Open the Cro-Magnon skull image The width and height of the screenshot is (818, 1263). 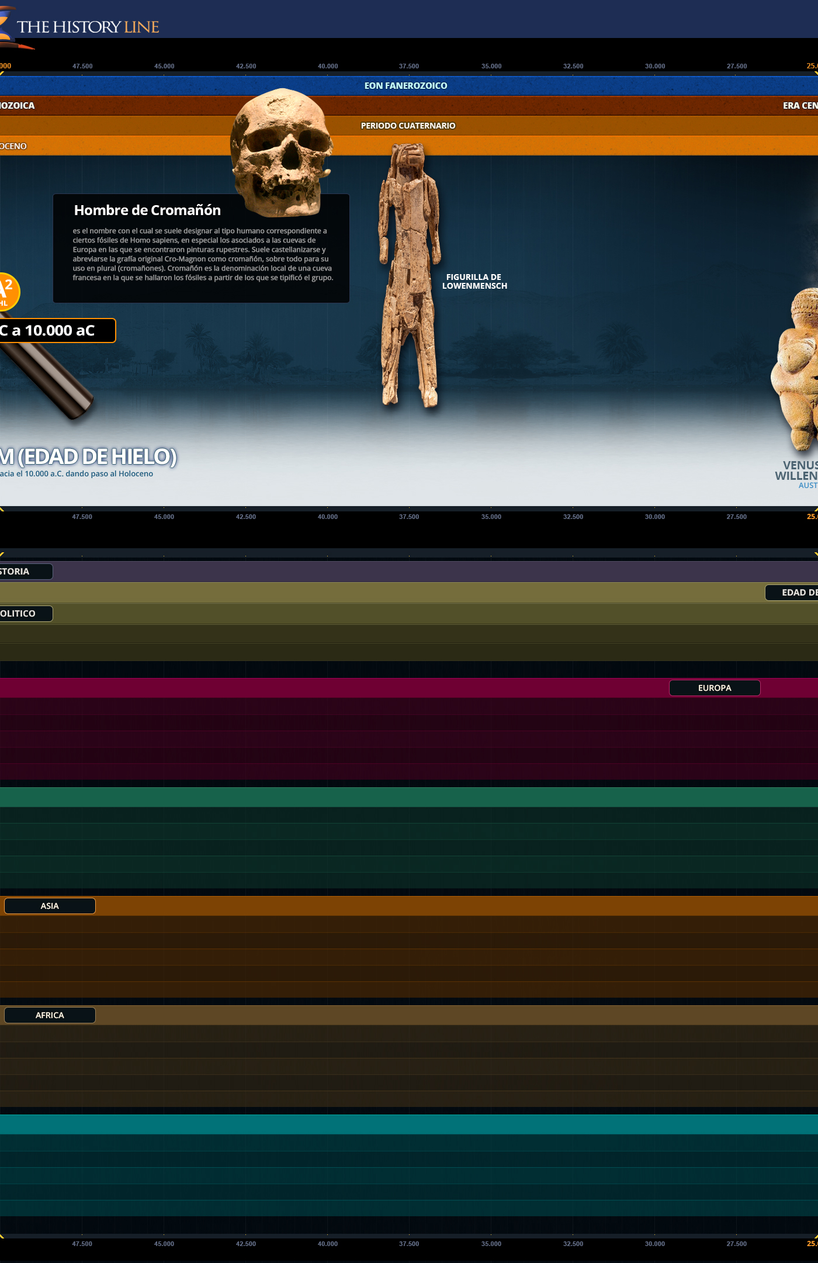(281, 153)
